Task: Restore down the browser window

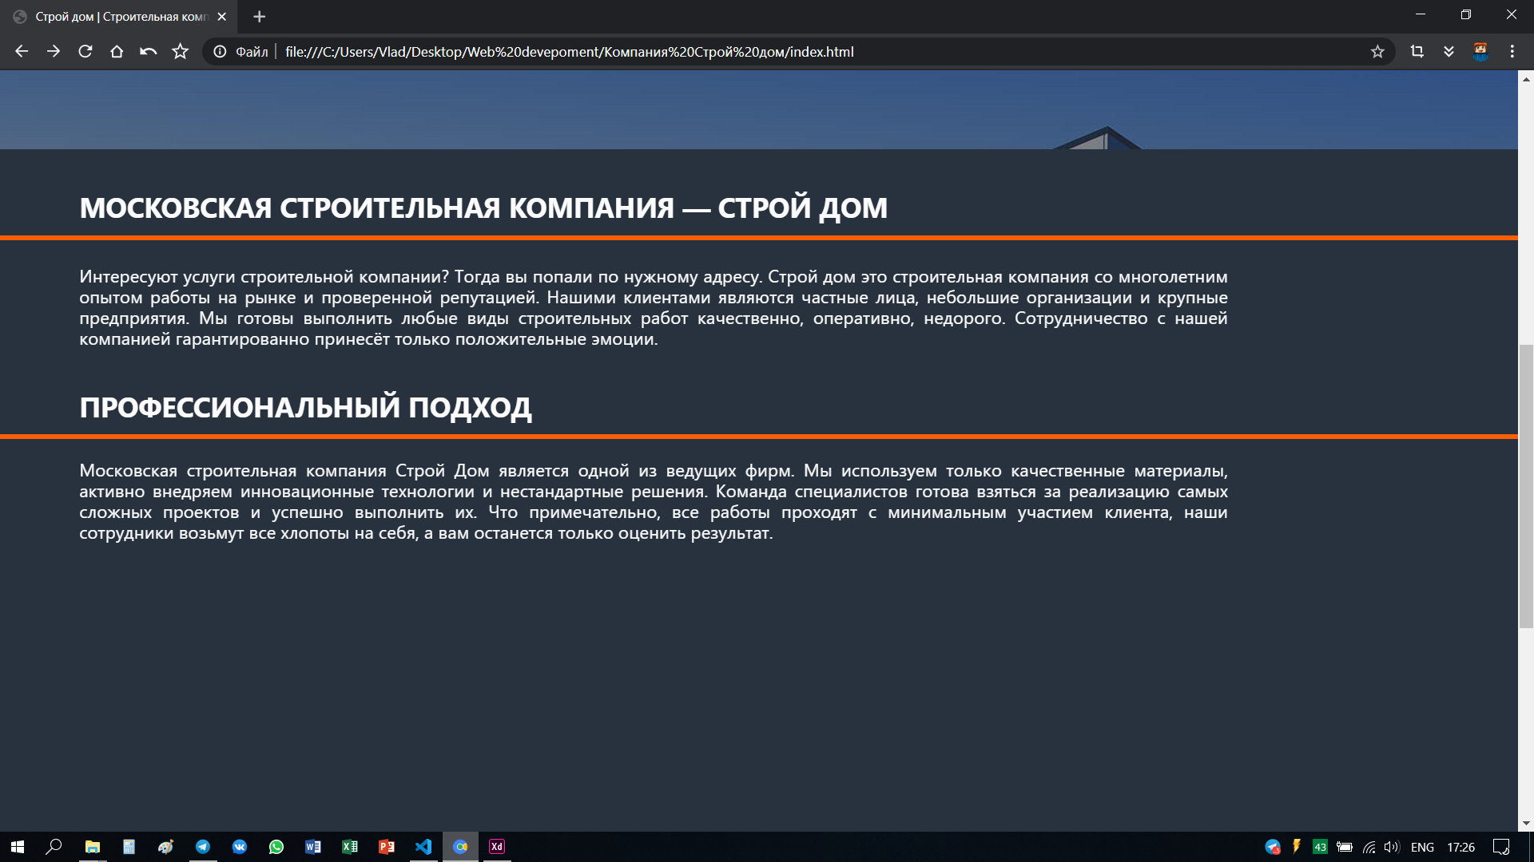Action: pyautogui.click(x=1466, y=14)
